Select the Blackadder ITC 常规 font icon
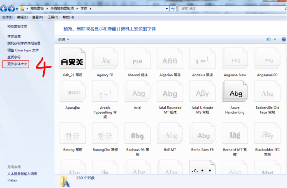This screenshot has height=188, width=287. [x=267, y=133]
